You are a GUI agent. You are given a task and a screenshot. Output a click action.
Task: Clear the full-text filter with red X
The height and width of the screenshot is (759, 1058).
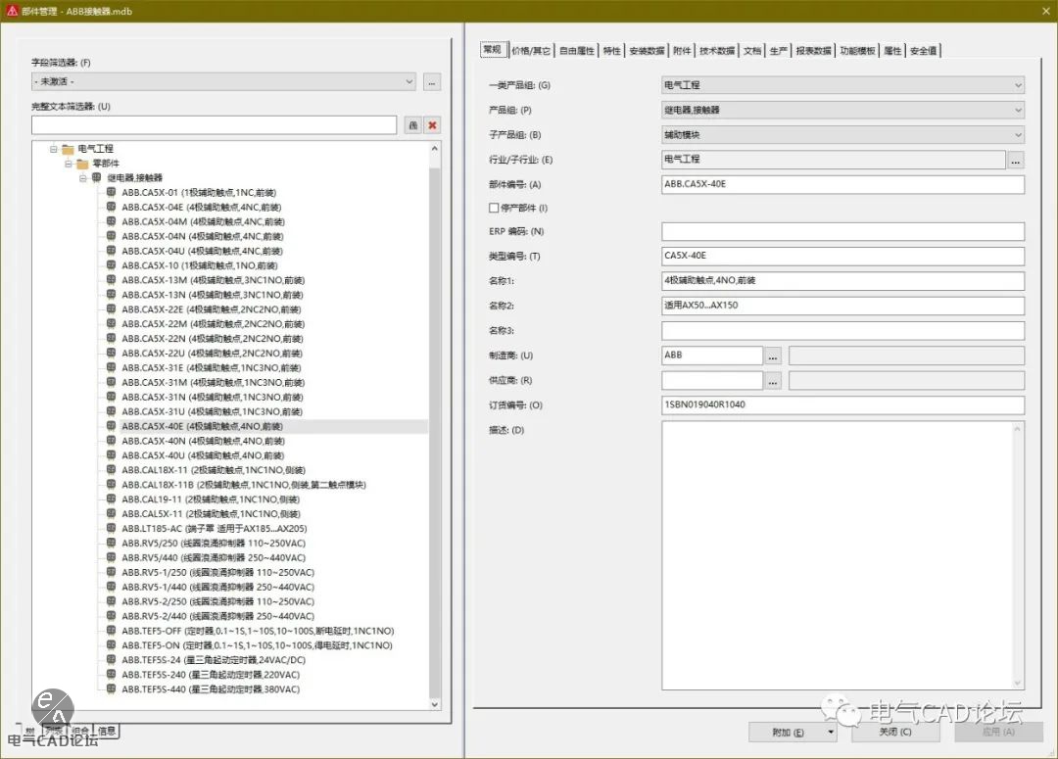[433, 125]
